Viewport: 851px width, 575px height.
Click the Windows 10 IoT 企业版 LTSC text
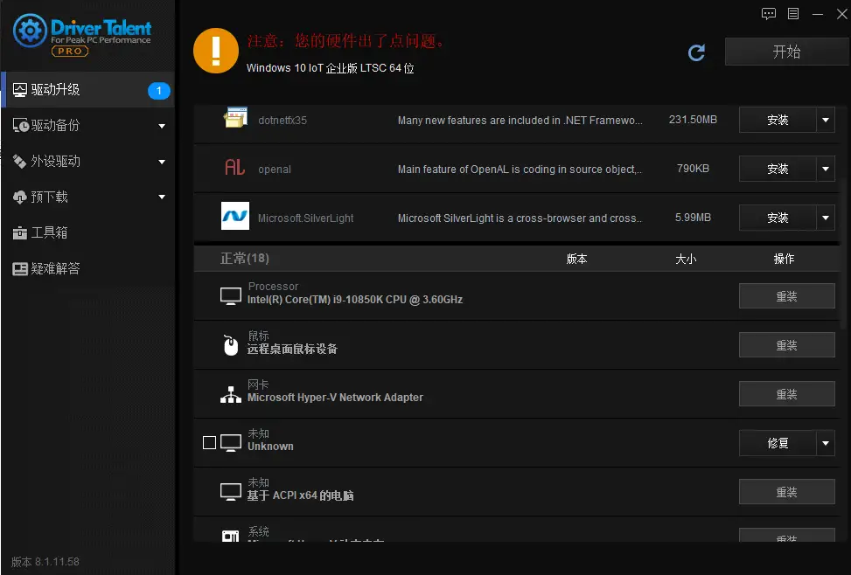tap(330, 68)
